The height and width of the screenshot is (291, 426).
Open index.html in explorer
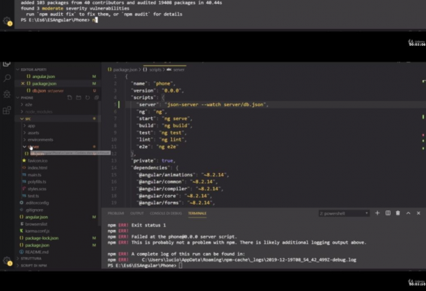point(38,167)
